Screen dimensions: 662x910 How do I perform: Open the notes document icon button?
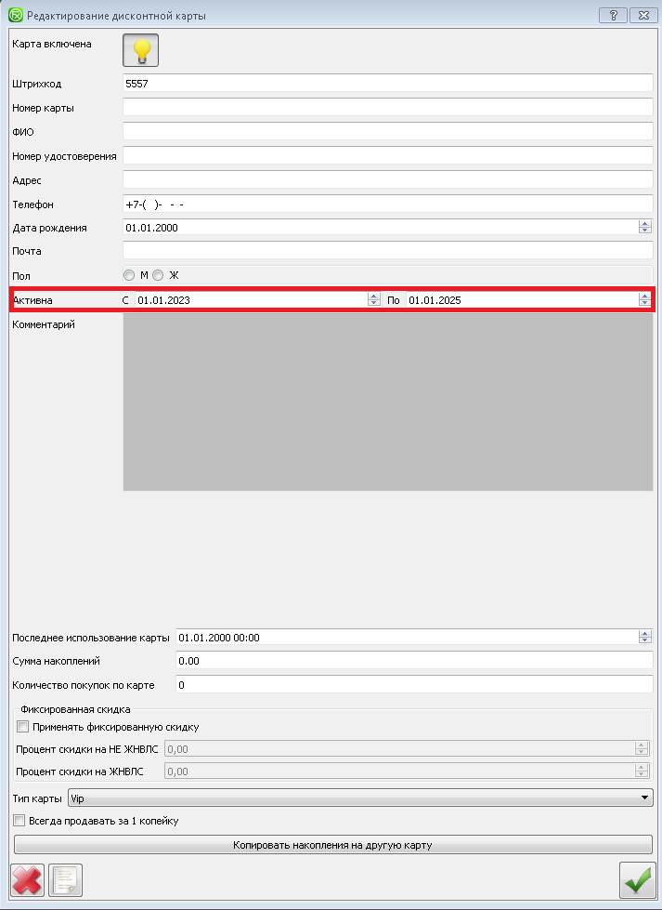click(66, 878)
